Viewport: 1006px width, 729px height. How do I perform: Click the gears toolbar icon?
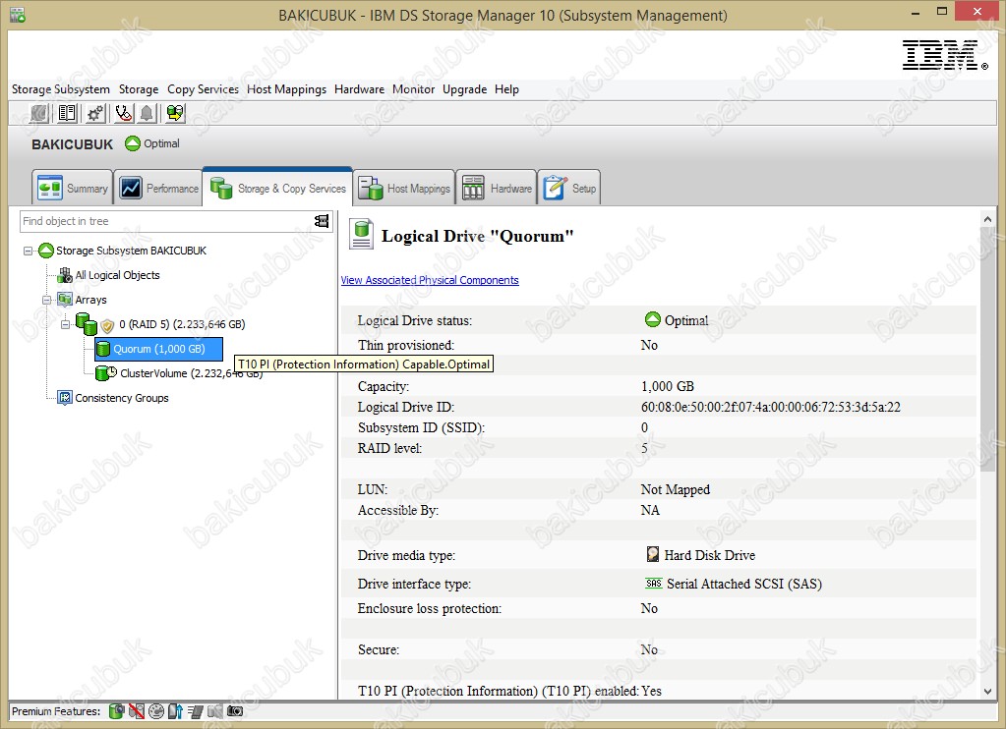click(x=95, y=114)
